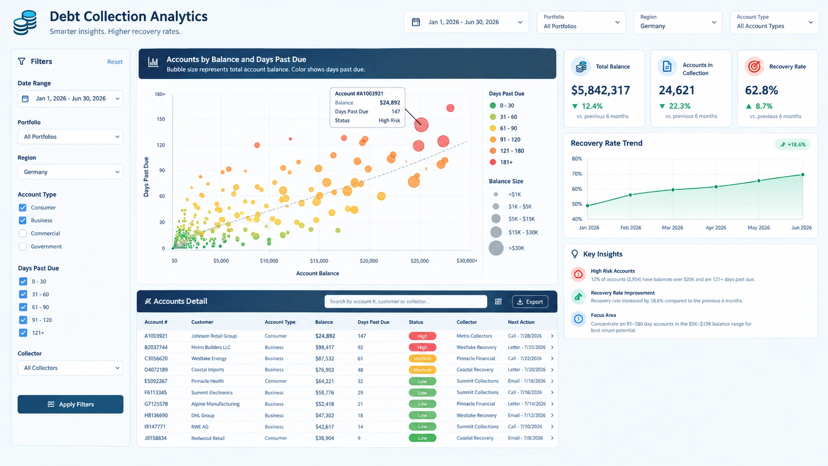
Task: Click the green 0 - 30 legend swatch
Action: pos(493,105)
